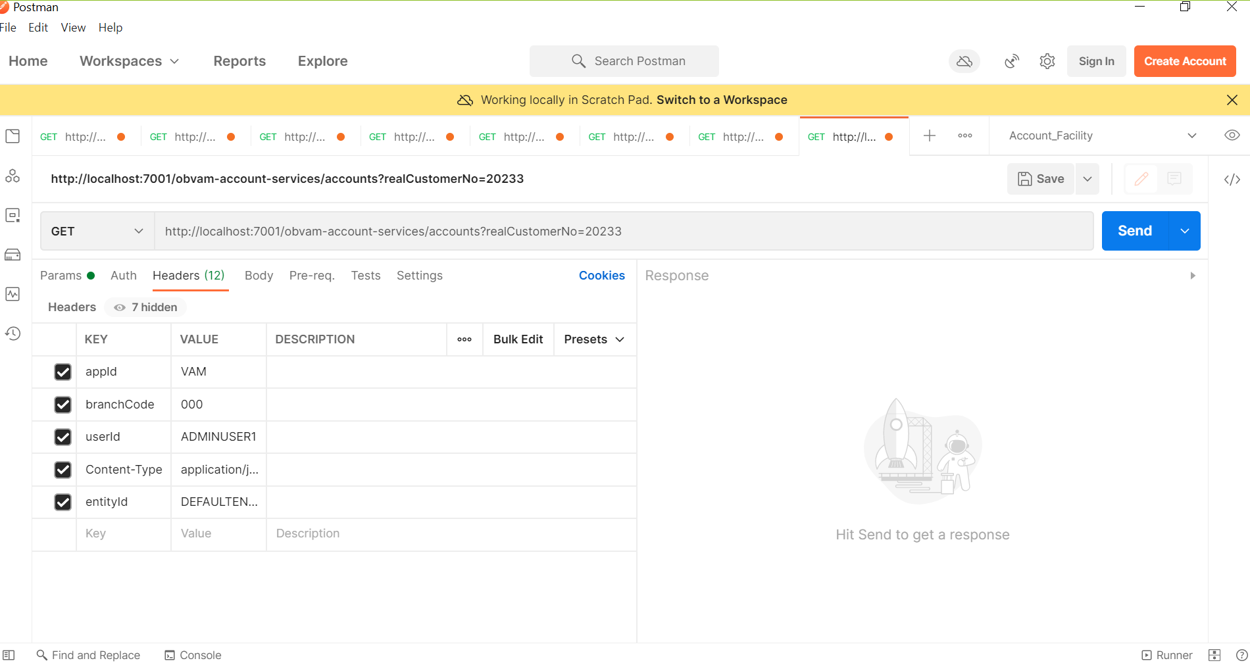Switch to the Params tab

[67, 276]
